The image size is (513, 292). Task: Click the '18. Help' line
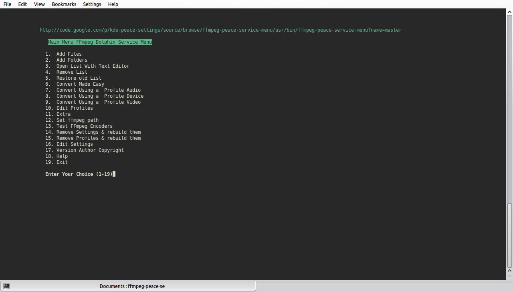click(57, 156)
